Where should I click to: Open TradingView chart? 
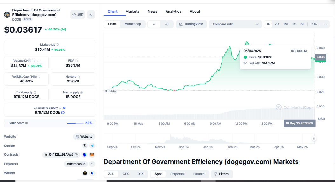click(x=191, y=24)
